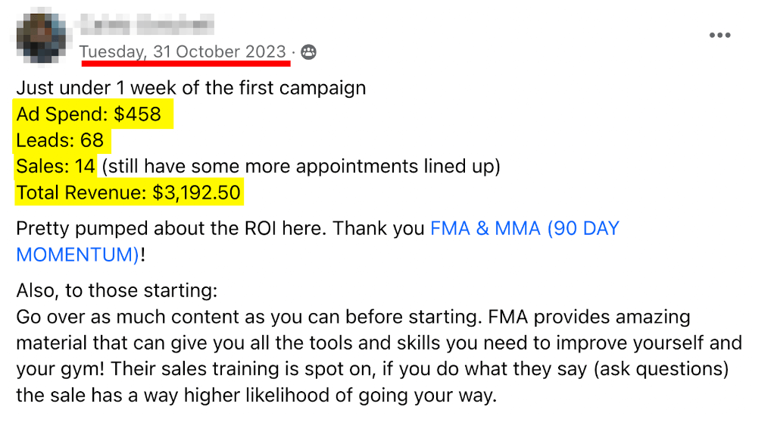Open the blurred author name link
This screenshot has width=774, height=429.
click(147, 24)
